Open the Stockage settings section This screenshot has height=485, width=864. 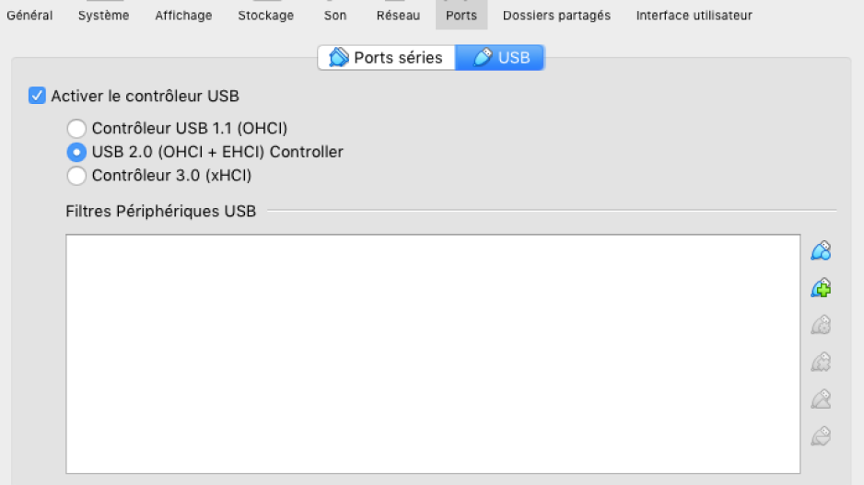[265, 15]
